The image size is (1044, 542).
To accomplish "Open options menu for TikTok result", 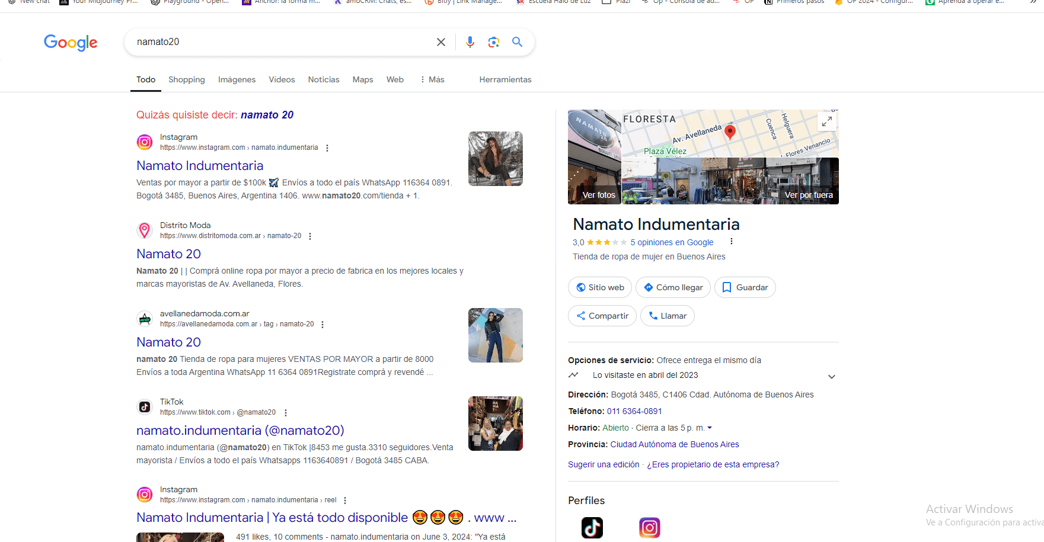I will [286, 413].
